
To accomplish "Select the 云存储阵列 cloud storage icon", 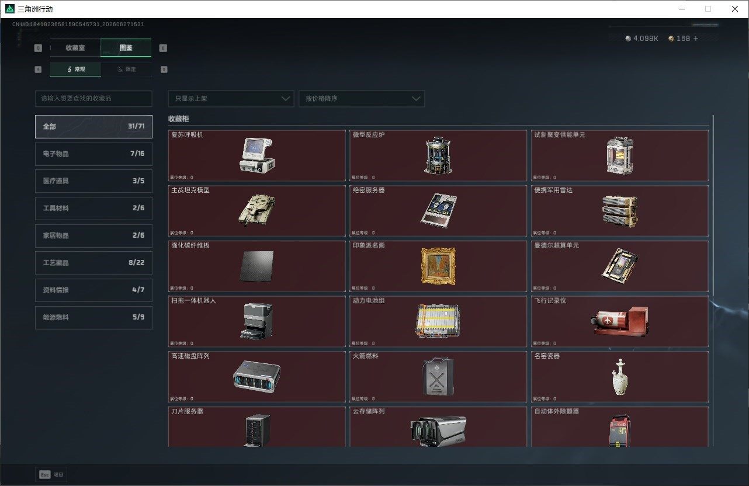I will [438, 432].
